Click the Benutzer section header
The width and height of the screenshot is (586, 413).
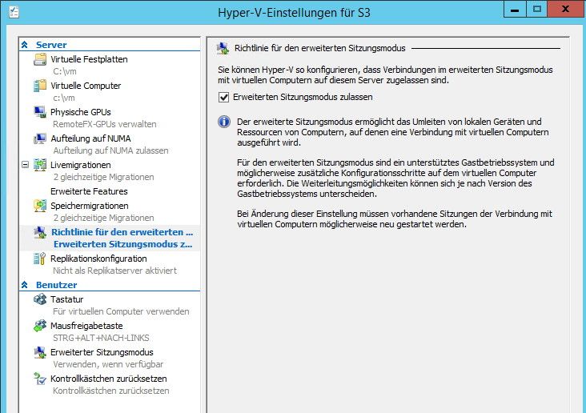[56, 285]
